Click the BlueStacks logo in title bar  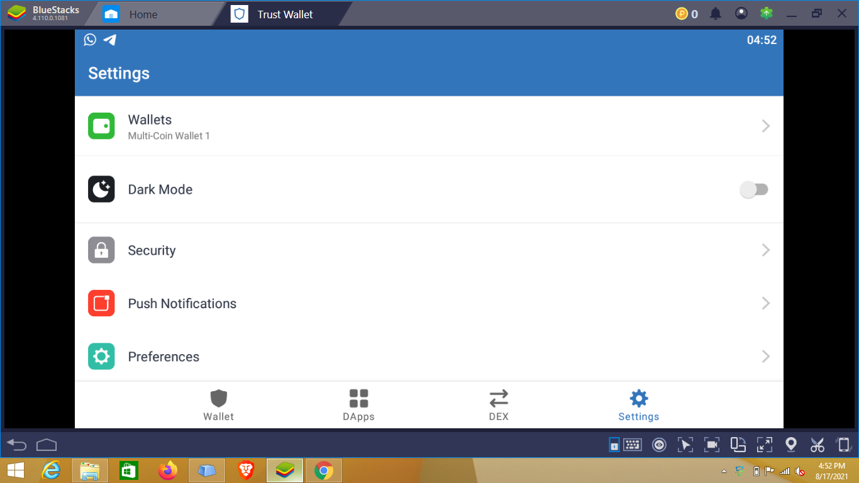[x=17, y=13]
